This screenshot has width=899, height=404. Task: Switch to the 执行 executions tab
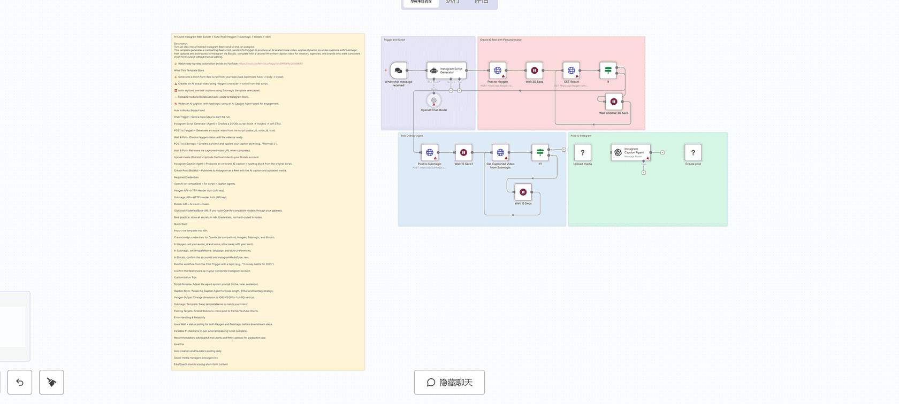(452, 2)
